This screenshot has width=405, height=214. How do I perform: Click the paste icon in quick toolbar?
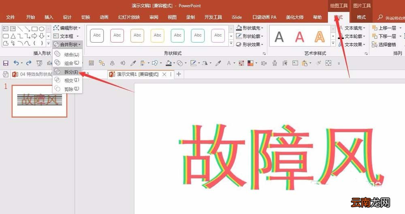pyautogui.click(x=305, y=63)
